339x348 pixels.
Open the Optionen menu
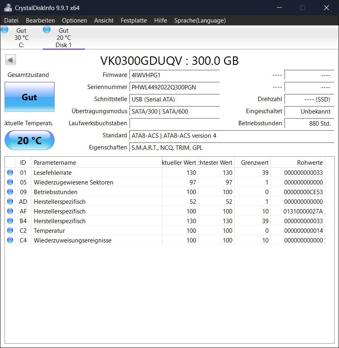(x=74, y=21)
